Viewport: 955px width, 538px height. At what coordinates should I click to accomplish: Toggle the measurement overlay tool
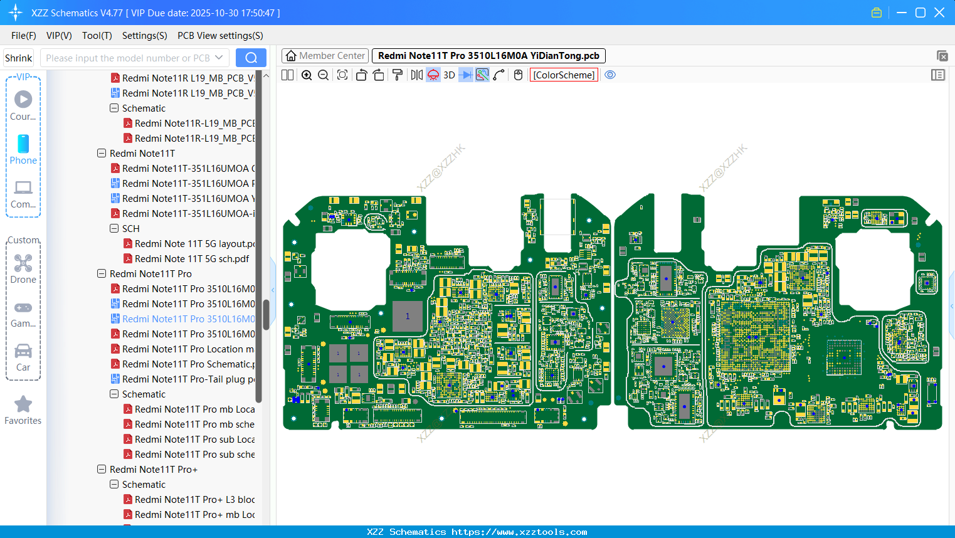(x=481, y=75)
